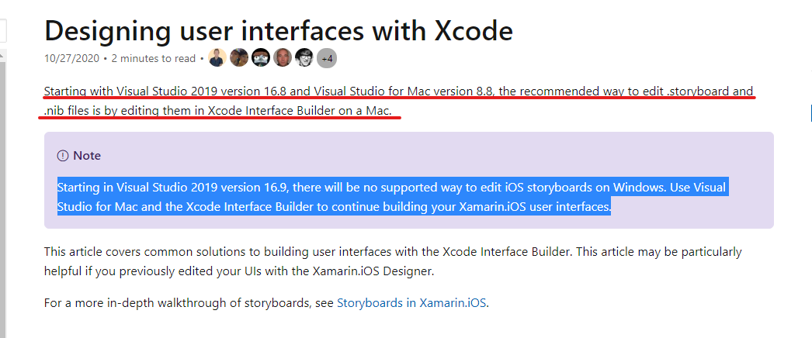Click the Note label in purple box
Image resolution: width=812 pixels, height=338 pixels.
(x=87, y=156)
